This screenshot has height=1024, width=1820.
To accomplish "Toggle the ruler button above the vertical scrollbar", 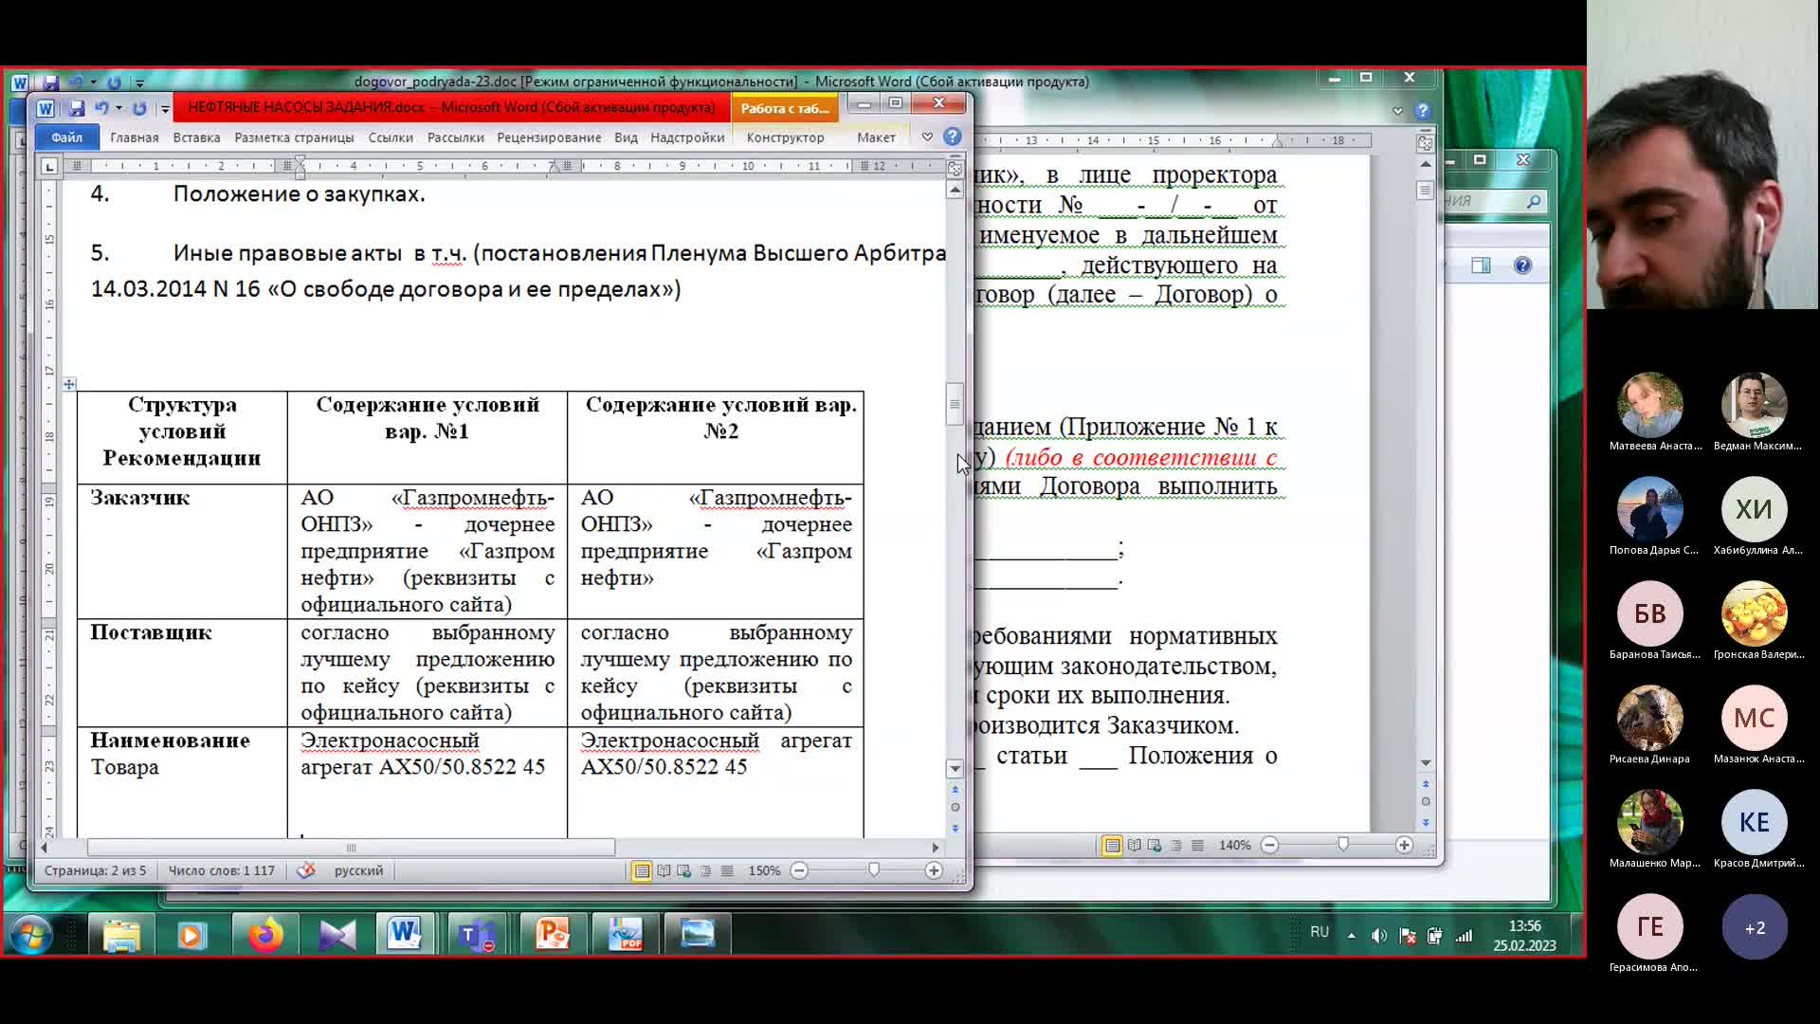I will [x=955, y=169].
